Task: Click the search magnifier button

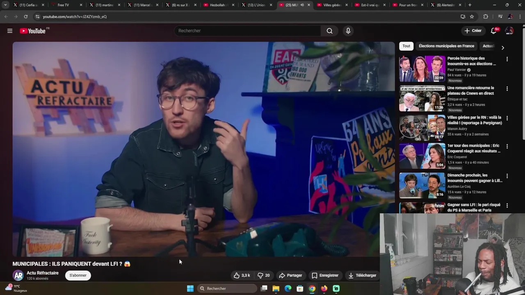Action: pyautogui.click(x=329, y=31)
